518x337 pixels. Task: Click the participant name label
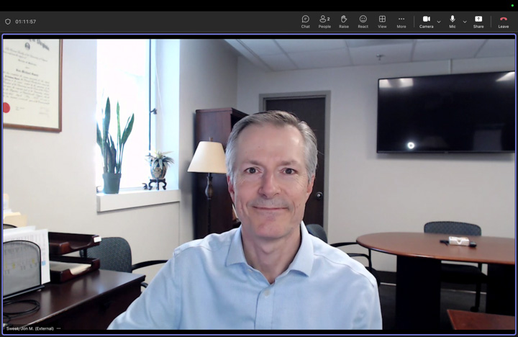pyautogui.click(x=29, y=328)
